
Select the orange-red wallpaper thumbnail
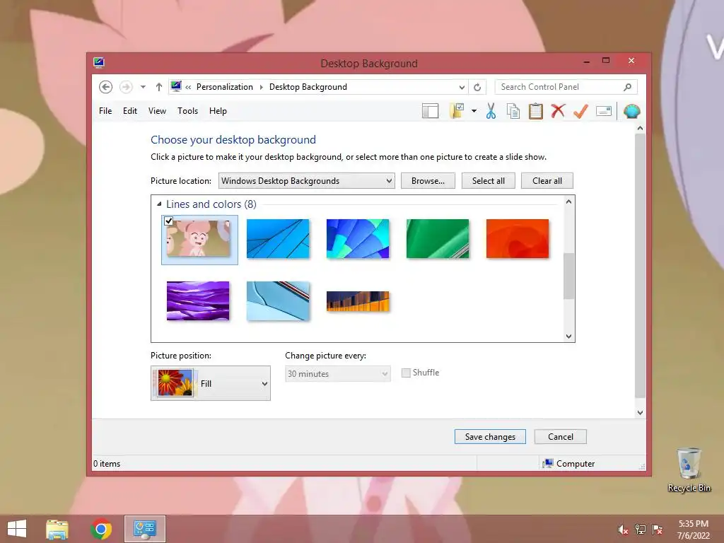click(518, 239)
